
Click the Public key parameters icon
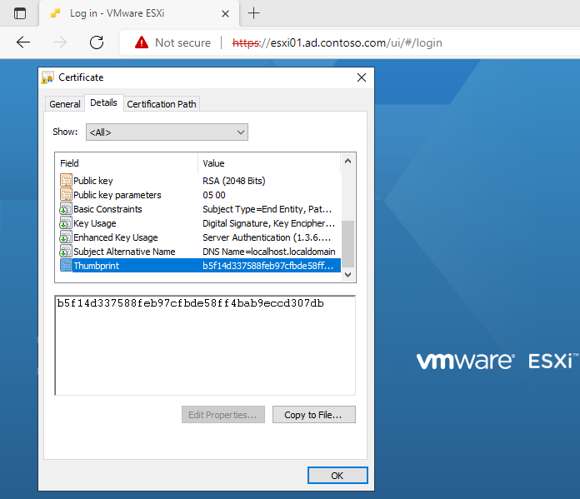tap(66, 195)
